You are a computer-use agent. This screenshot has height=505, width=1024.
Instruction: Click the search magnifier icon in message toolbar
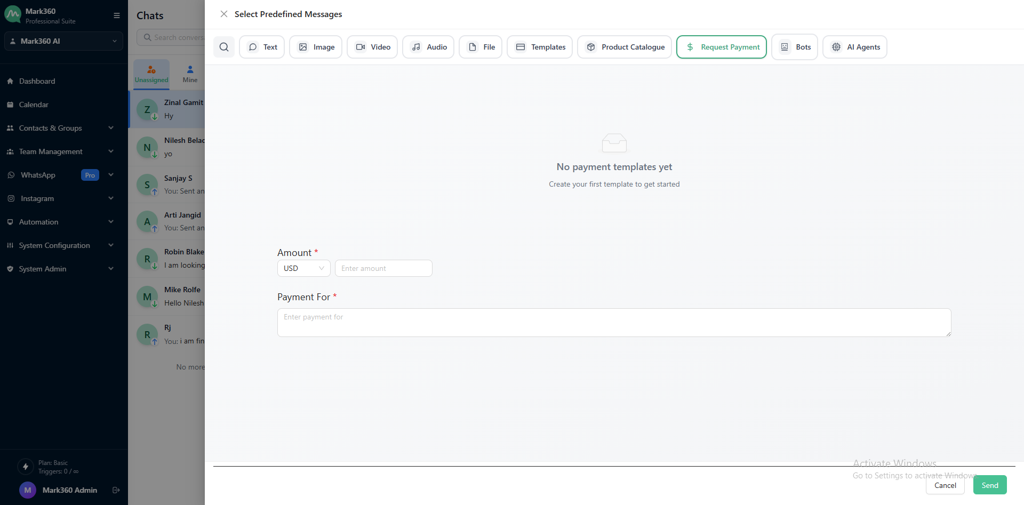224,47
